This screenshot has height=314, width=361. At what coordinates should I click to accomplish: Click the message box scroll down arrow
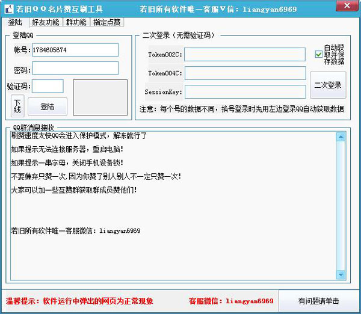click(341, 274)
